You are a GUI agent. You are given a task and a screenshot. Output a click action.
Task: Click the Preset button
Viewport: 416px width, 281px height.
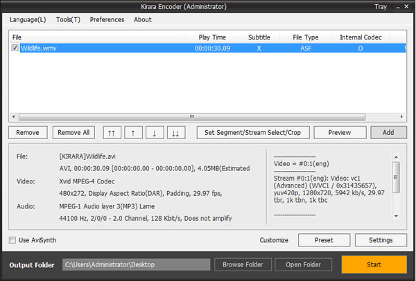(324, 240)
